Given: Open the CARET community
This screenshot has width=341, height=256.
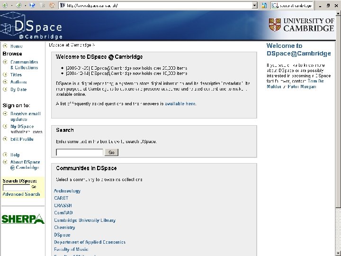Looking at the screenshot, I should coord(61,198).
